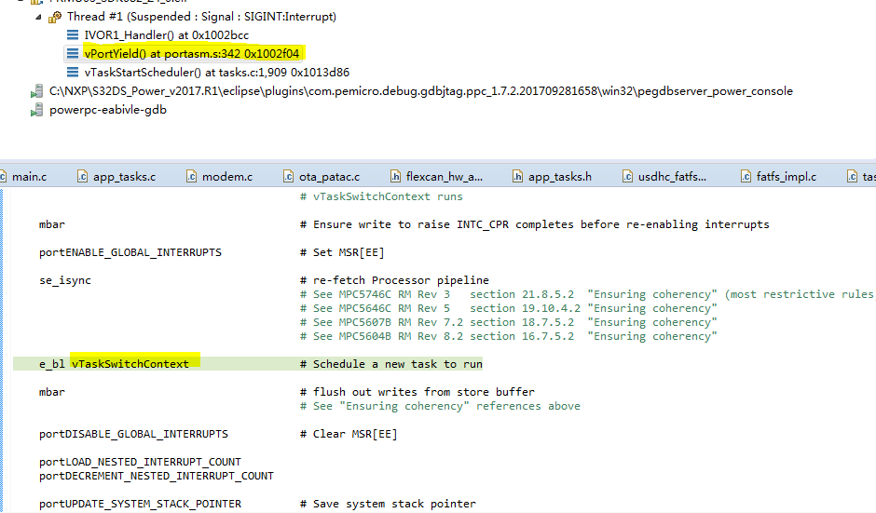The width and height of the screenshot is (876, 513).
Task: Switch to the flexcan_hw_a... header tab
Action: click(445, 177)
